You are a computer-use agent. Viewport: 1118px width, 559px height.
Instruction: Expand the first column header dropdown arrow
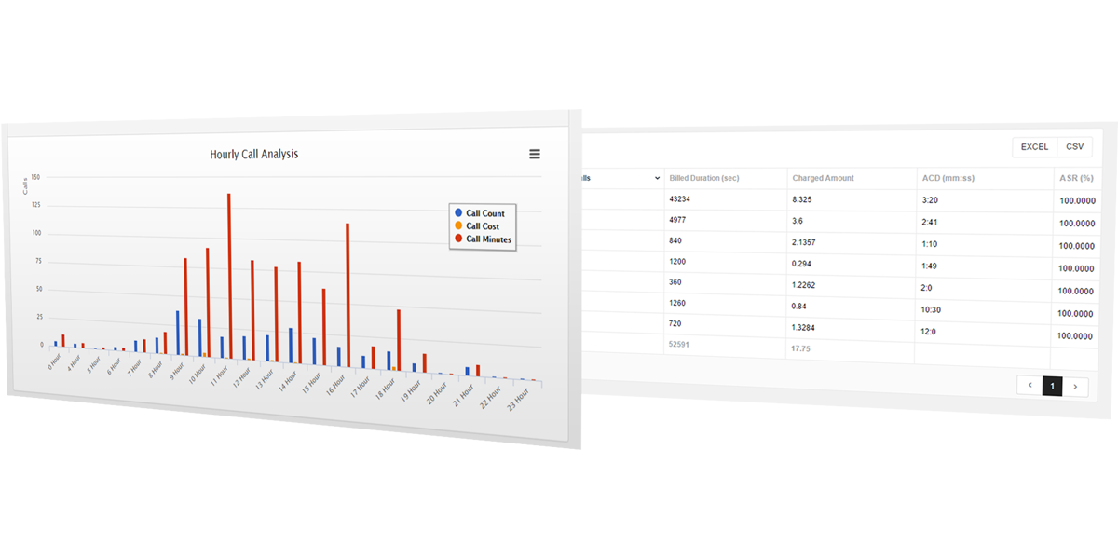pos(657,178)
